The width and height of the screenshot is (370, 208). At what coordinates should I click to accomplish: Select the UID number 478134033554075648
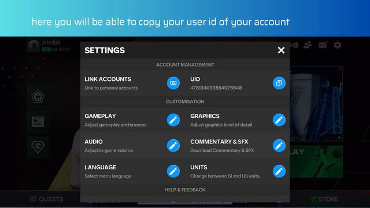tap(216, 88)
